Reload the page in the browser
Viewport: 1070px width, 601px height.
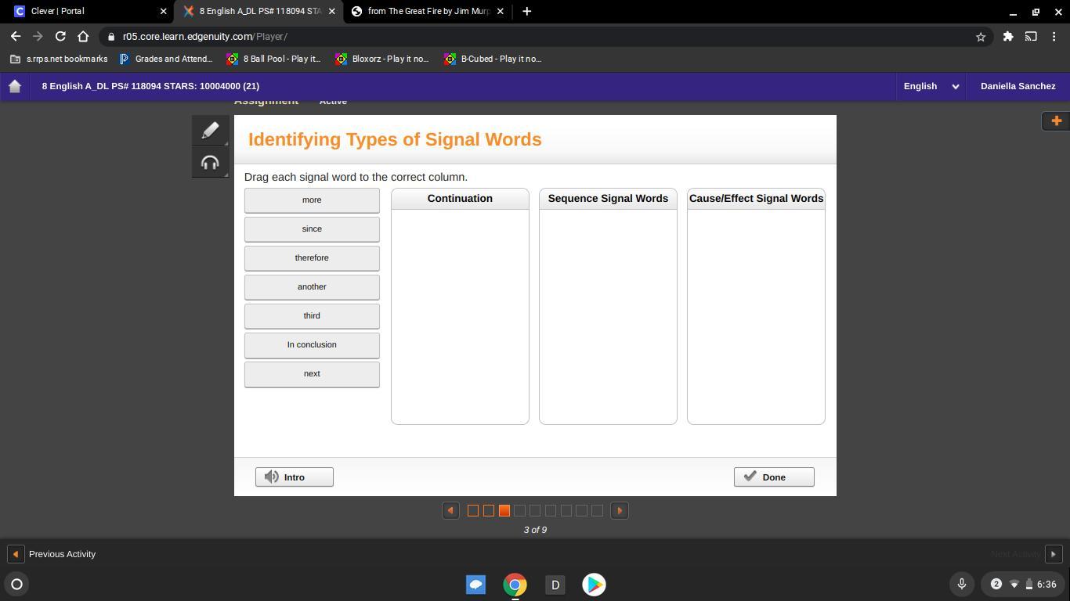click(x=60, y=37)
